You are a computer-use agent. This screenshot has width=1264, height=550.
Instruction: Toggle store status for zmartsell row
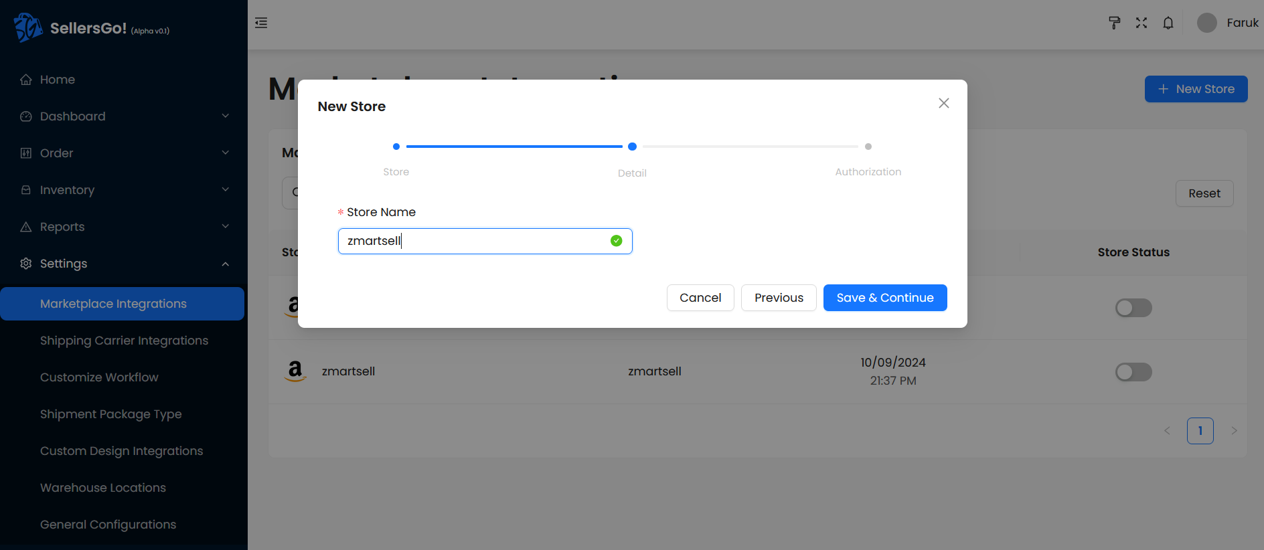[1133, 372]
